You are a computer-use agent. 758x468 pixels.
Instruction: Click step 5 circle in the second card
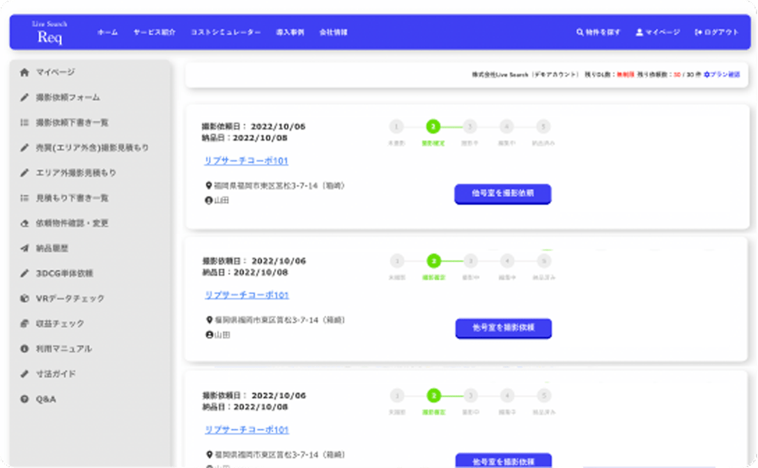[543, 261]
